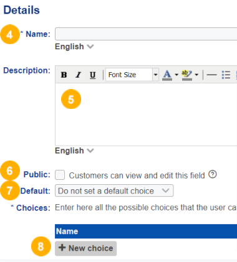Open English language selector under Description
This screenshot has height=262, width=237.
[74, 151]
